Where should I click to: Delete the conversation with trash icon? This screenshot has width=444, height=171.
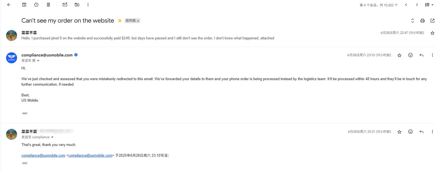click(48, 5)
